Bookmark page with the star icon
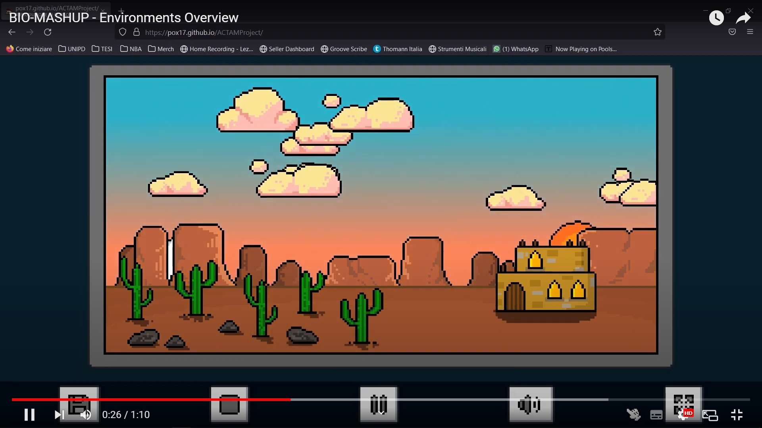The width and height of the screenshot is (762, 428). (x=658, y=32)
